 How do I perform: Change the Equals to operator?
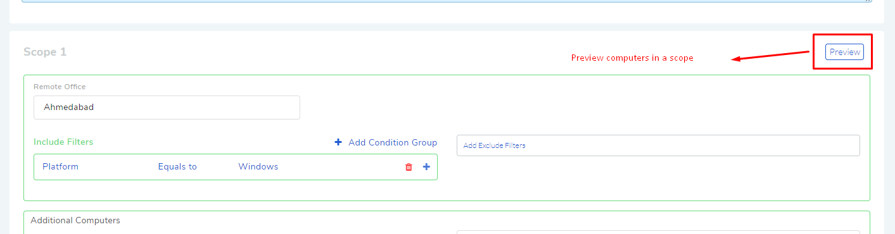177,167
